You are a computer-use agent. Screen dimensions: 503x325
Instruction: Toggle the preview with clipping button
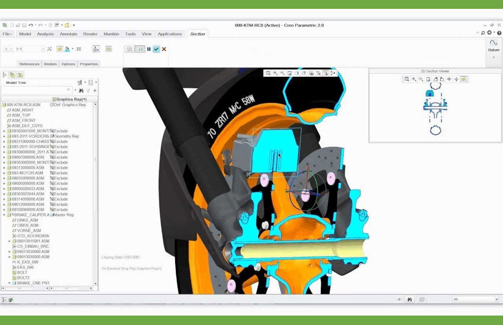click(140, 49)
